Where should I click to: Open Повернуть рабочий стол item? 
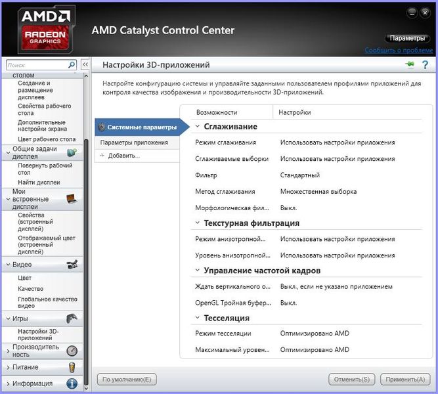pos(45,169)
